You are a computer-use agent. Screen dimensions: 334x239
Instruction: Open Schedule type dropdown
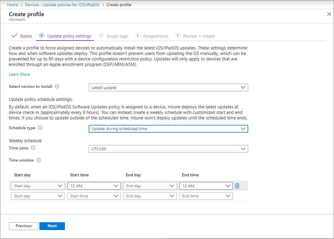(168, 129)
